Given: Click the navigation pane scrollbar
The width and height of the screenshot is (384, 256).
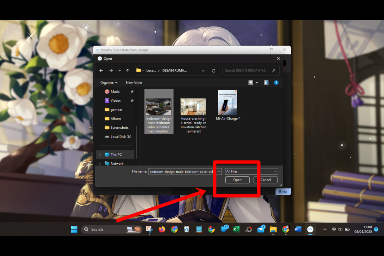Looking at the screenshot, I should click(x=137, y=142).
